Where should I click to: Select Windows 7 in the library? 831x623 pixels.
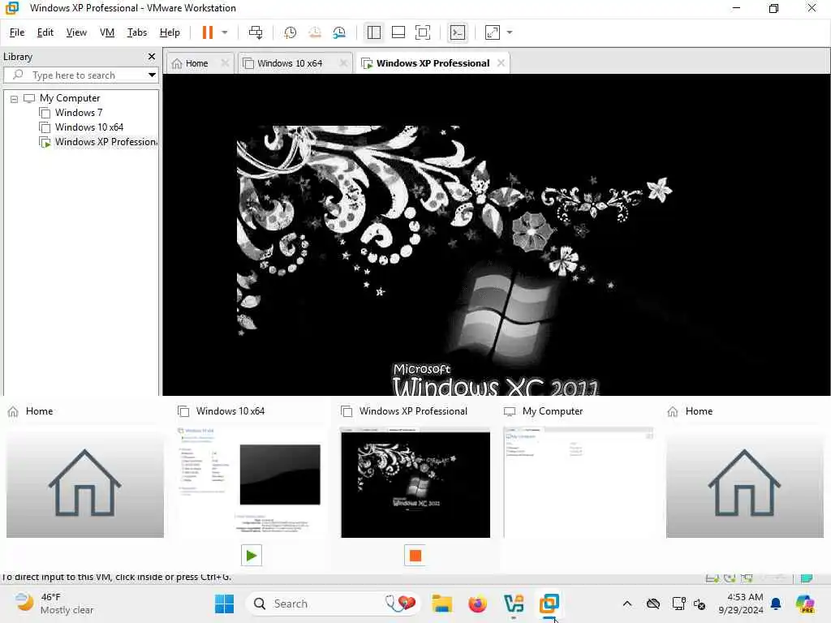79,113
